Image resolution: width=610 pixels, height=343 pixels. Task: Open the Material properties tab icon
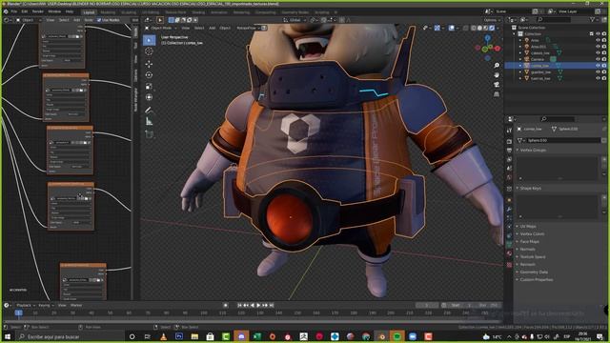[509, 253]
